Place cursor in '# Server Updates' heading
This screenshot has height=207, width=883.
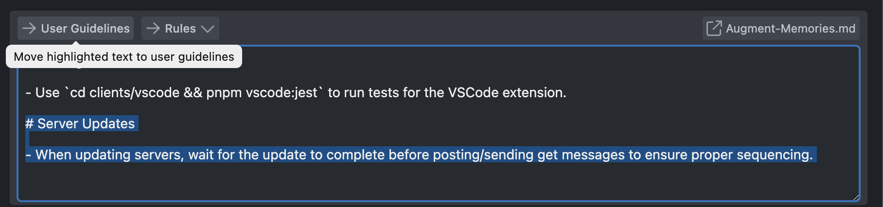click(80, 123)
